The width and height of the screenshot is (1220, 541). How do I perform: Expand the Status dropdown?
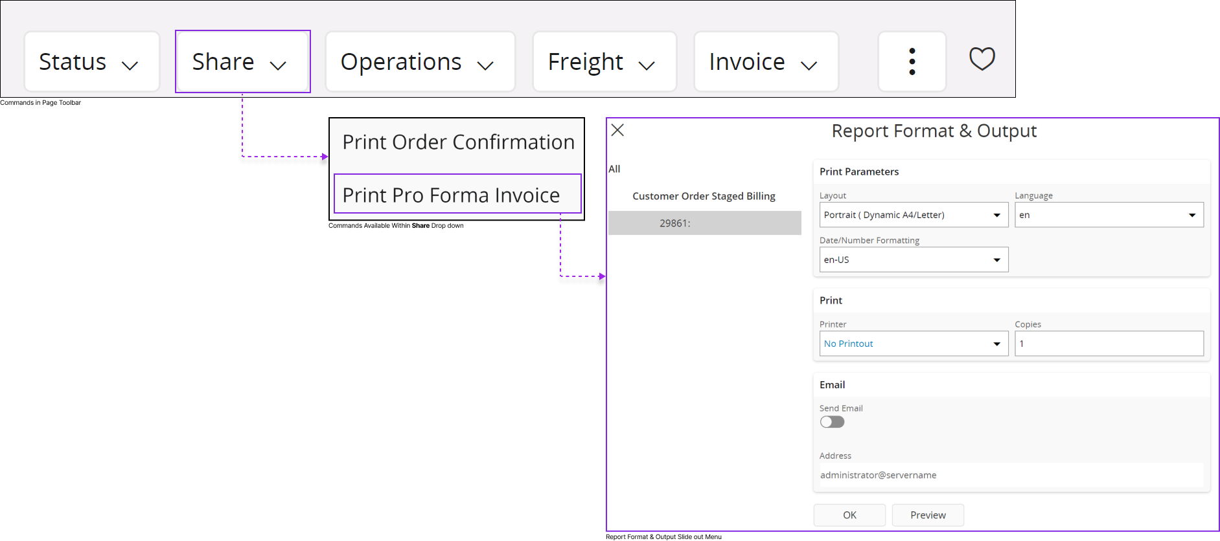91,62
